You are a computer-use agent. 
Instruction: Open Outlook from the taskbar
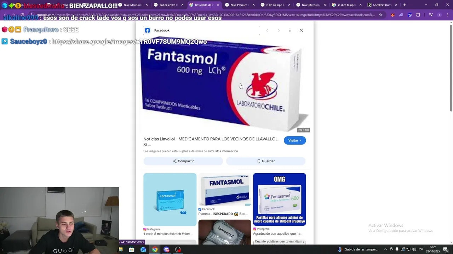143,249
